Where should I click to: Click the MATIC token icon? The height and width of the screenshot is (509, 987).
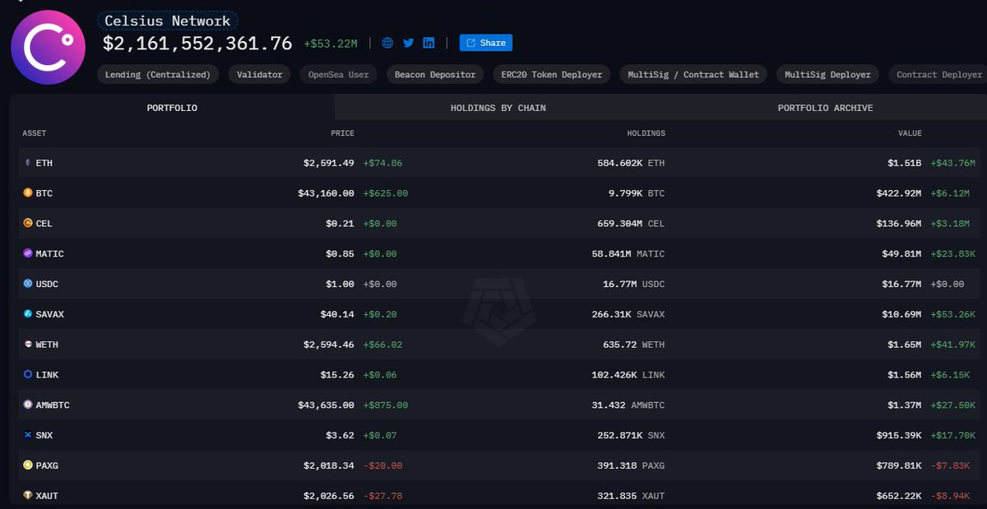coord(27,253)
